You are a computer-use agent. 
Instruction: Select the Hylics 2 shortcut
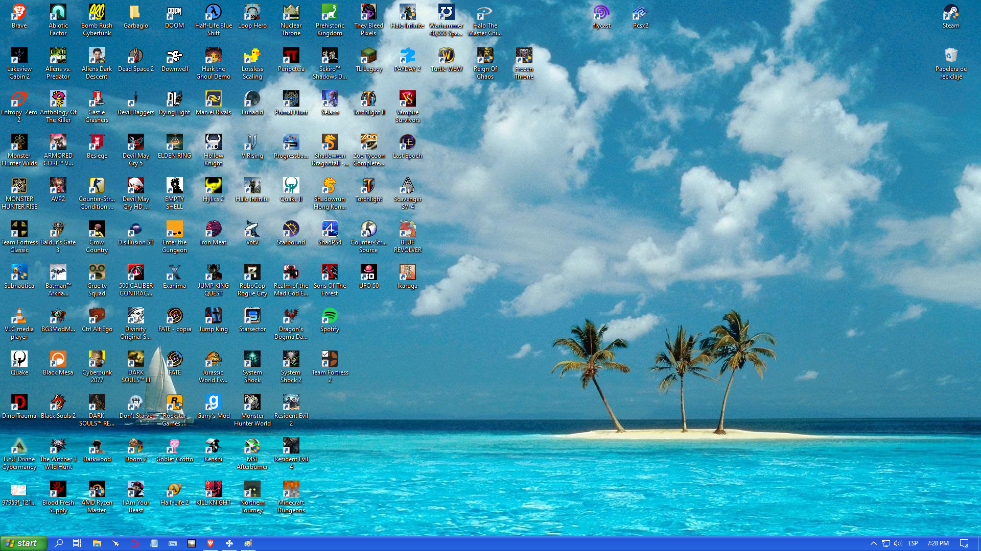pyautogui.click(x=214, y=190)
